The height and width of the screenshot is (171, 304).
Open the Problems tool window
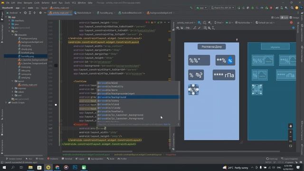[53, 159]
